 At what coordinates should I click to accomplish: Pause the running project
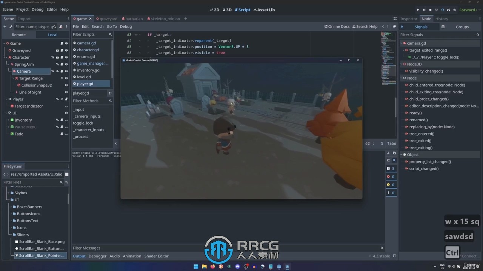coord(424,10)
